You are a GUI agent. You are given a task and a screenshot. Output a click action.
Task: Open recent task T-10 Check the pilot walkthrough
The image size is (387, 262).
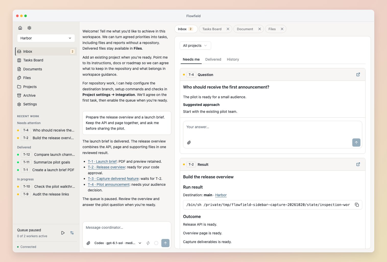point(46,187)
